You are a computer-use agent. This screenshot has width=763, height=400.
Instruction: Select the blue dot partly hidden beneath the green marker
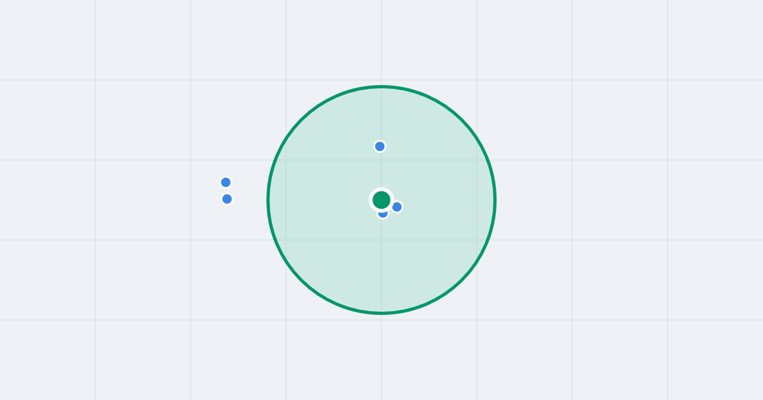tap(383, 213)
